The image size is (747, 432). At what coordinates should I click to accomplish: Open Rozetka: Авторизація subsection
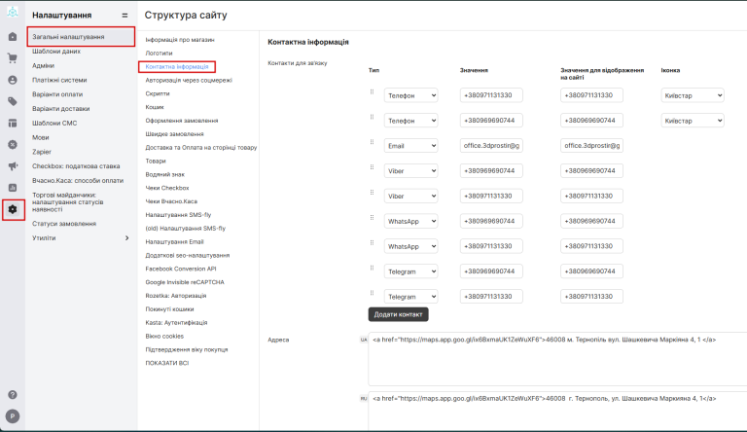tap(176, 296)
